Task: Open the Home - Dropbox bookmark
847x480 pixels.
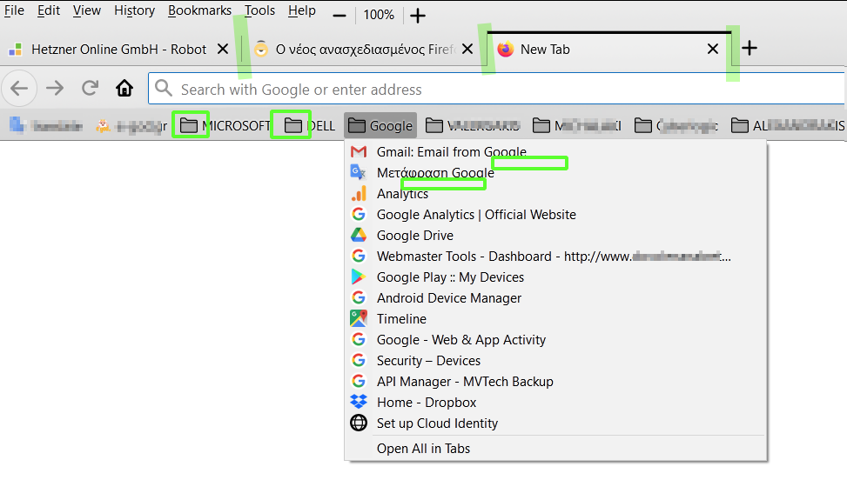Action: tap(556, 403)
